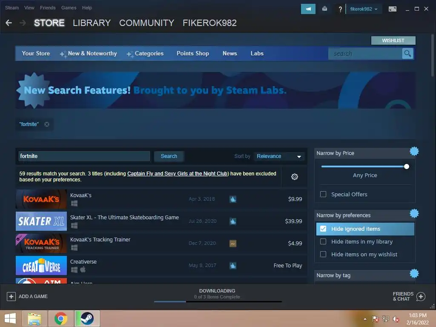Collapse Narrow by preferences panel icon
436x327 pixels.
point(414,214)
